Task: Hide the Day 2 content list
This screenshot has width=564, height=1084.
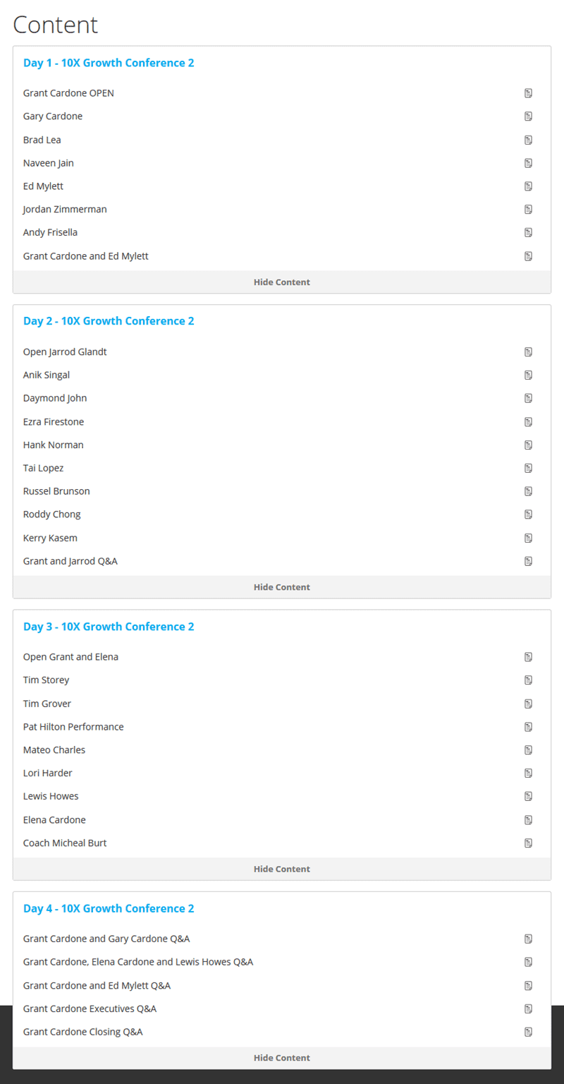Action: coord(282,587)
